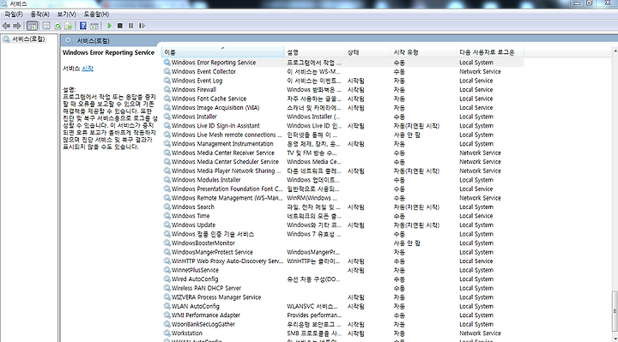
Task: Sort by 다음 사용자로 로그온 column header
Action: coord(490,52)
